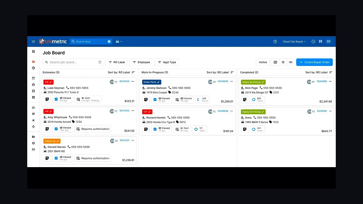The width and height of the screenshot is (363, 204).
Task: Click Create Repair Order button
Action: click(315, 62)
